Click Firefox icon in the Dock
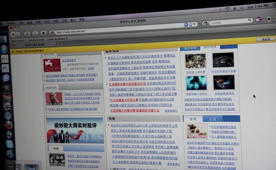This screenshot has width=276, height=170. tap(9, 125)
